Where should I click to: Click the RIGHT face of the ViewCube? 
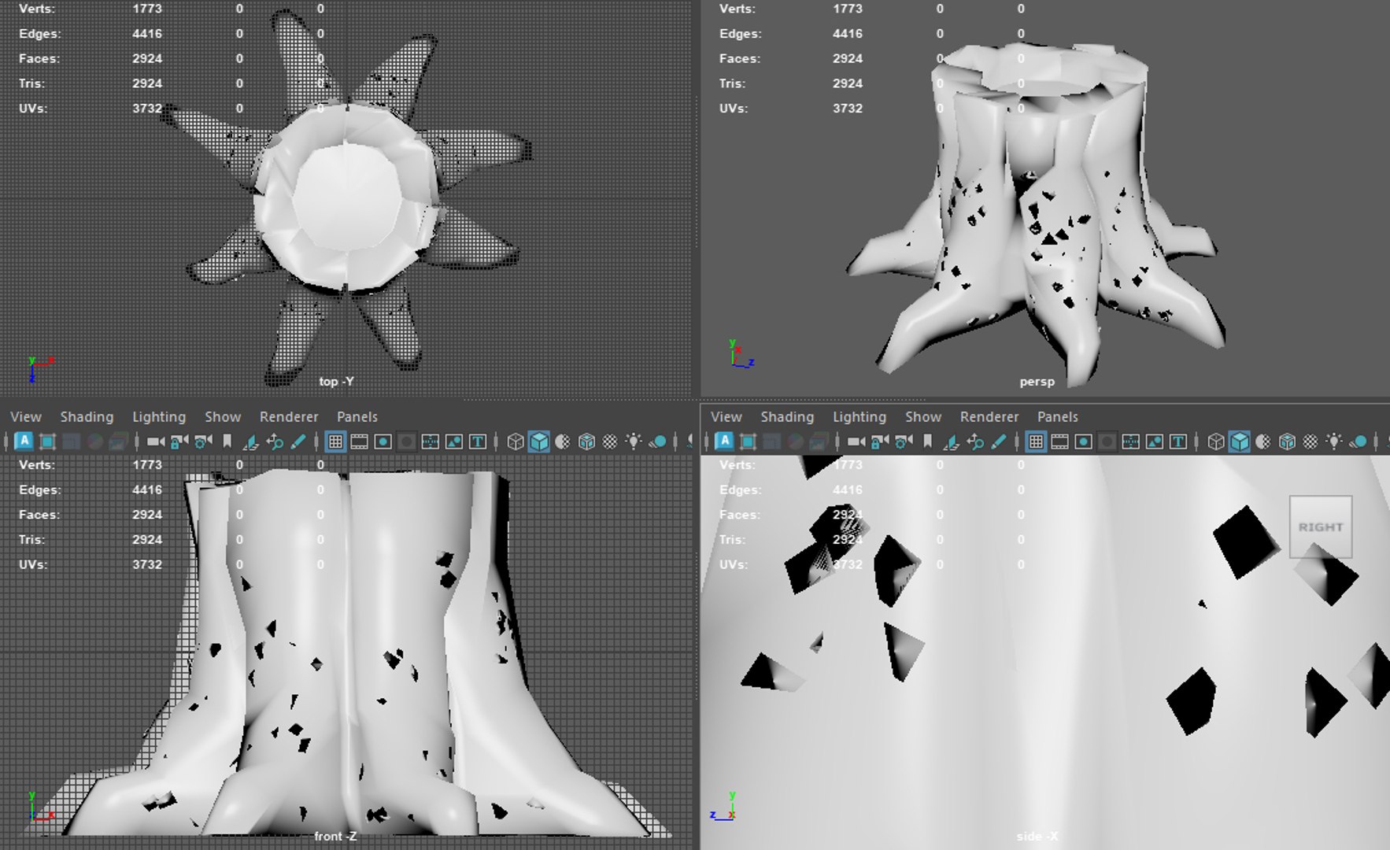[x=1321, y=527]
